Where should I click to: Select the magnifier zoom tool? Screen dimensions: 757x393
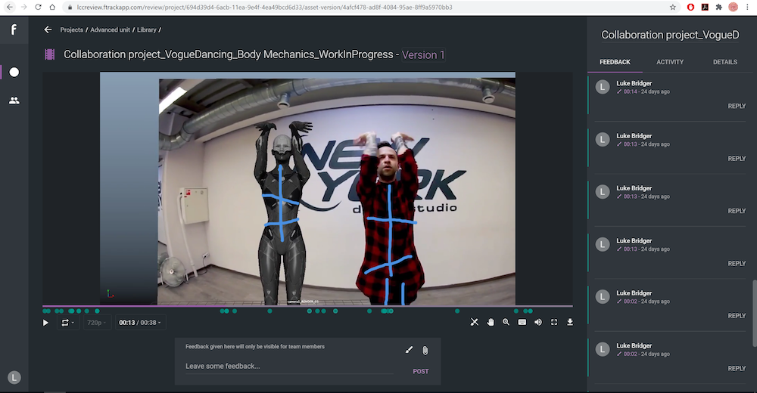click(506, 322)
